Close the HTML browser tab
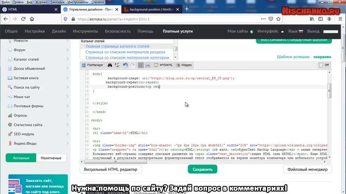This screenshot has width=346, height=194. 56,10
